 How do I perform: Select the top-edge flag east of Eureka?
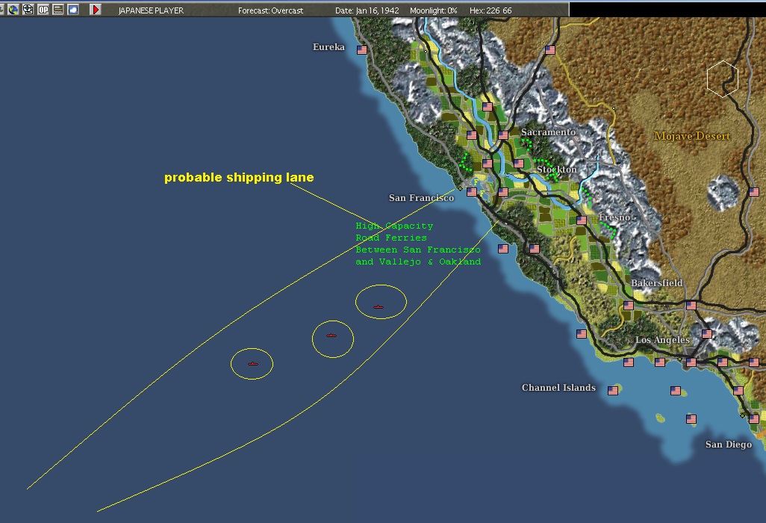[x=550, y=50]
